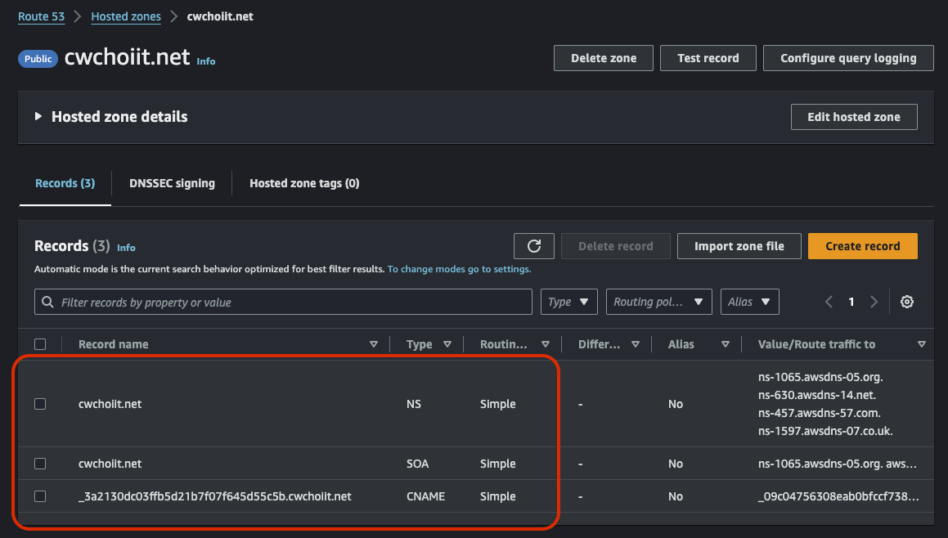
Task: Click the Public badge
Action: [38, 59]
